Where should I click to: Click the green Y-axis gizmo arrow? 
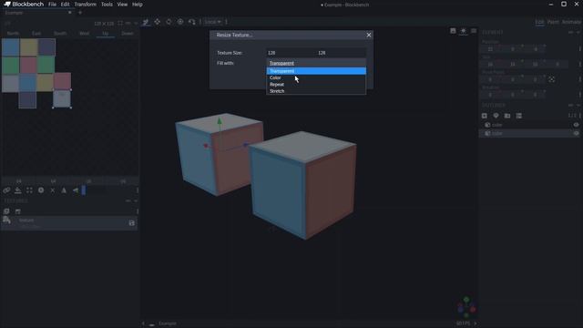click(220, 121)
